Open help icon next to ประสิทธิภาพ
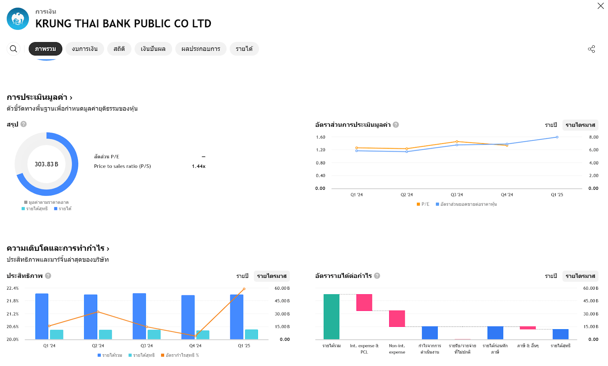Image resolution: width=608 pixels, height=366 pixels. click(x=48, y=276)
